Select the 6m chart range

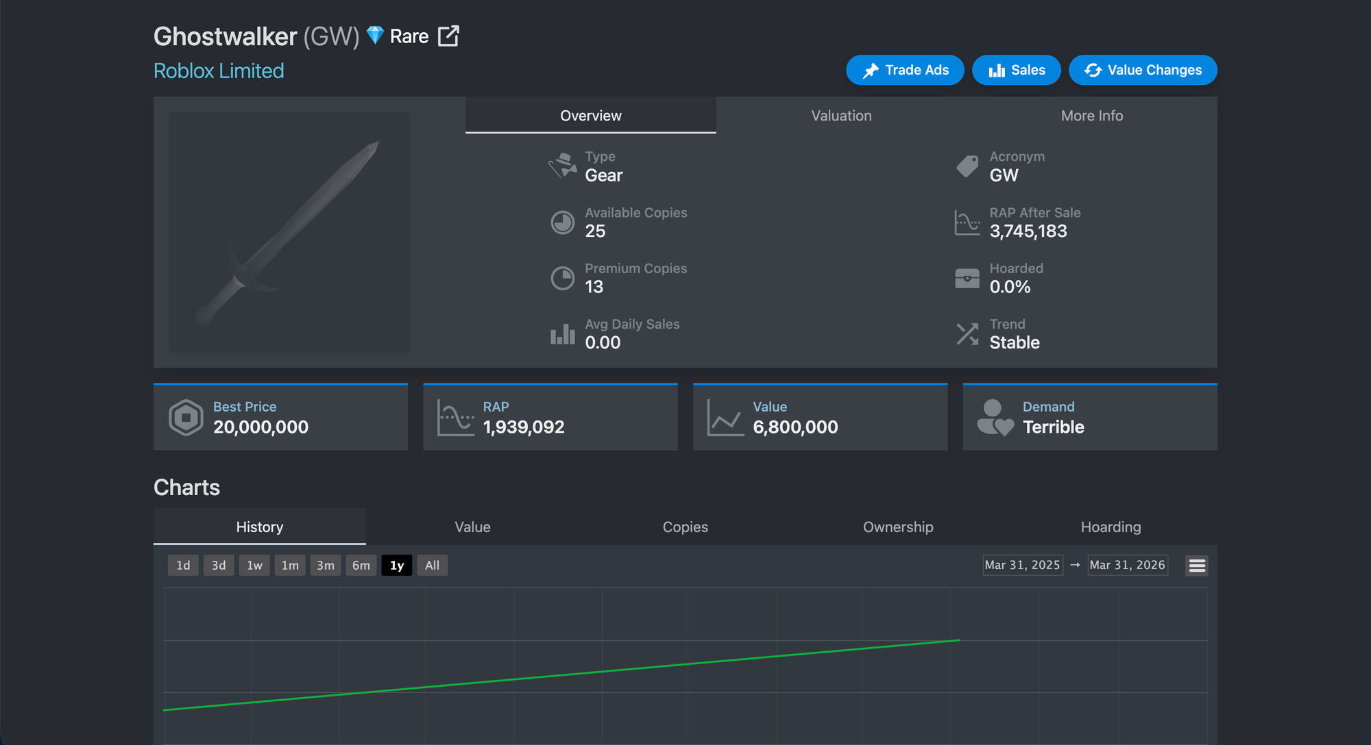pyautogui.click(x=361, y=566)
